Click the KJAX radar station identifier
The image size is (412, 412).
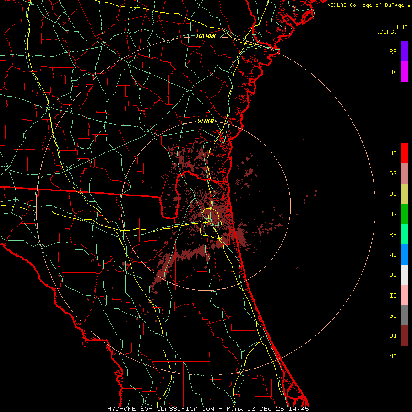[235, 409]
